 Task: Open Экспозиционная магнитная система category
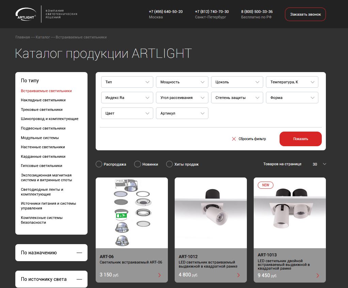pyautogui.click(x=46, y=178)
